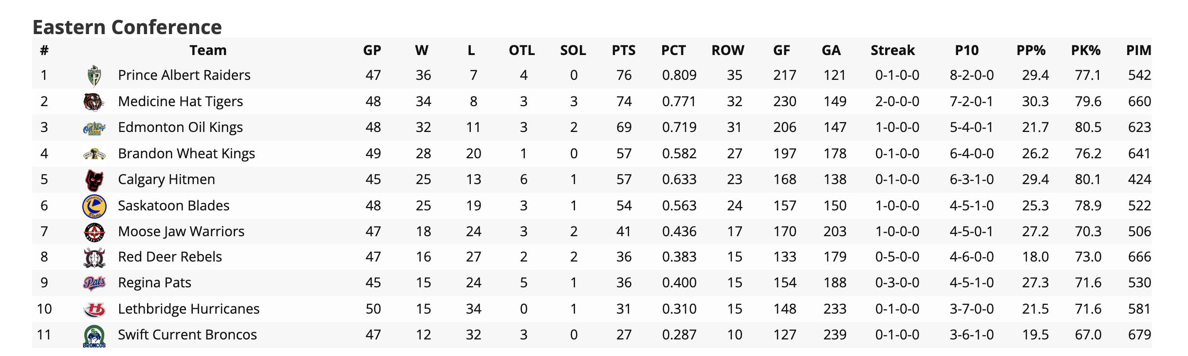Click the Medicine Hat Tigers logo
The image size is (1188, 356).
pos(94,102)
